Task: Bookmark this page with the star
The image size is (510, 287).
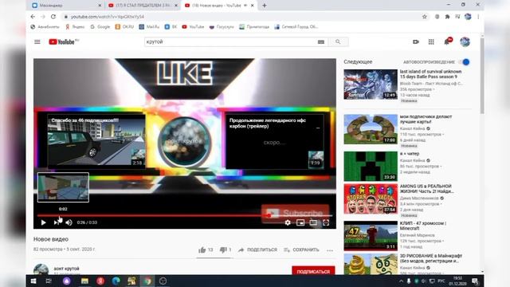Action: coord(425,17)
